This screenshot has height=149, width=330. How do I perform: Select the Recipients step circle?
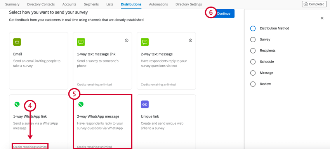point(253,51)
